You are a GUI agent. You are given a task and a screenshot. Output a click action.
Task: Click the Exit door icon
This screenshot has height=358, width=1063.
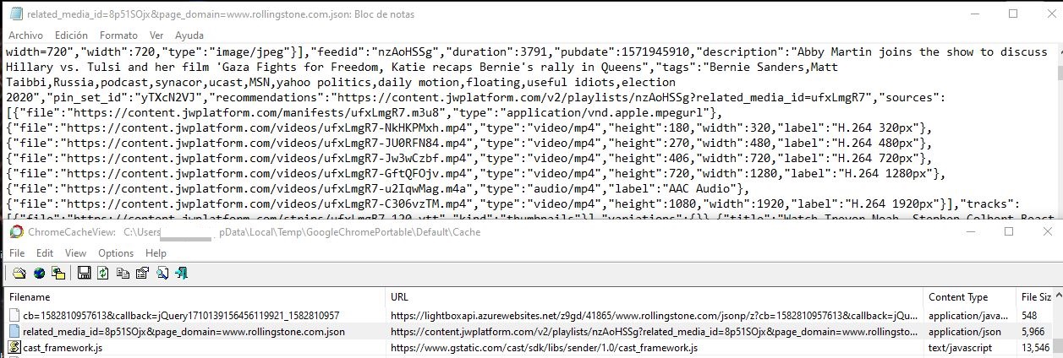pos(182,273)
